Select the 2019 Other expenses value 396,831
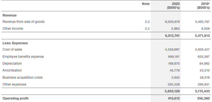 (204, 84)
